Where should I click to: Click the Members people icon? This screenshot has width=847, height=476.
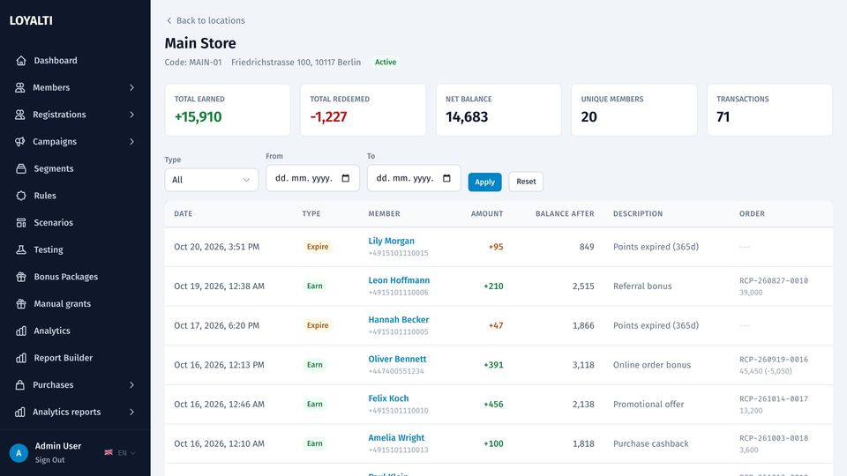pyautogui.click(x=20, y=87)
